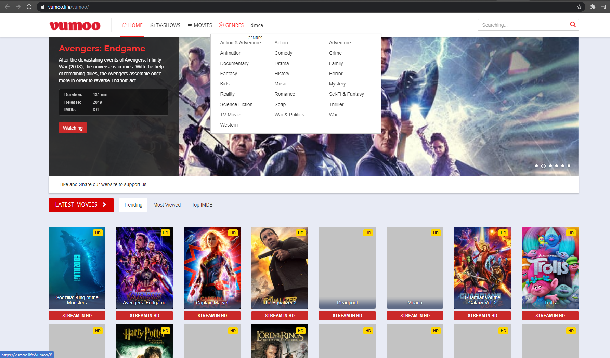Image resolution: width=610 pixels, height=358 pixels.
Task: Click the red search magnifier icon
Action: coord(573,25)
